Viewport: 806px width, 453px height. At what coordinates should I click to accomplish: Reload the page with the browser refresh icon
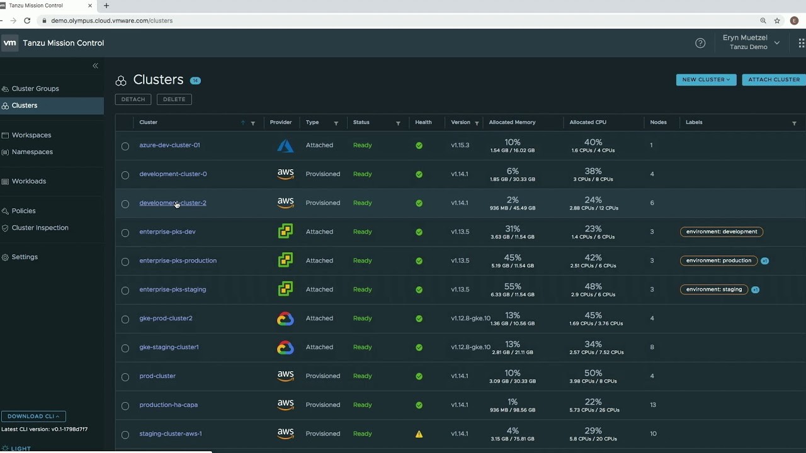[27, 21]
